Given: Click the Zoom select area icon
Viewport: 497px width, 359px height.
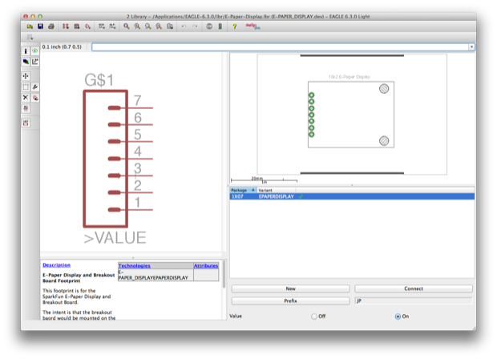Looking at the screenshot, I should pyautogui.click(x=170, y=26).
